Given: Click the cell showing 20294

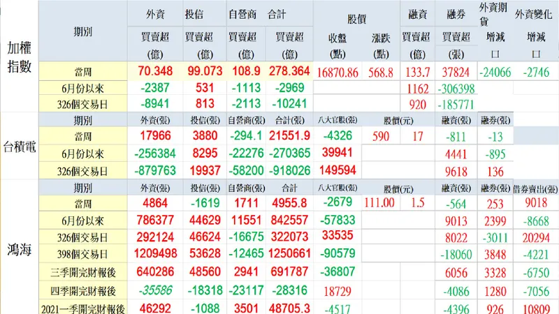Looking at the screenshot, I should 536,237.
